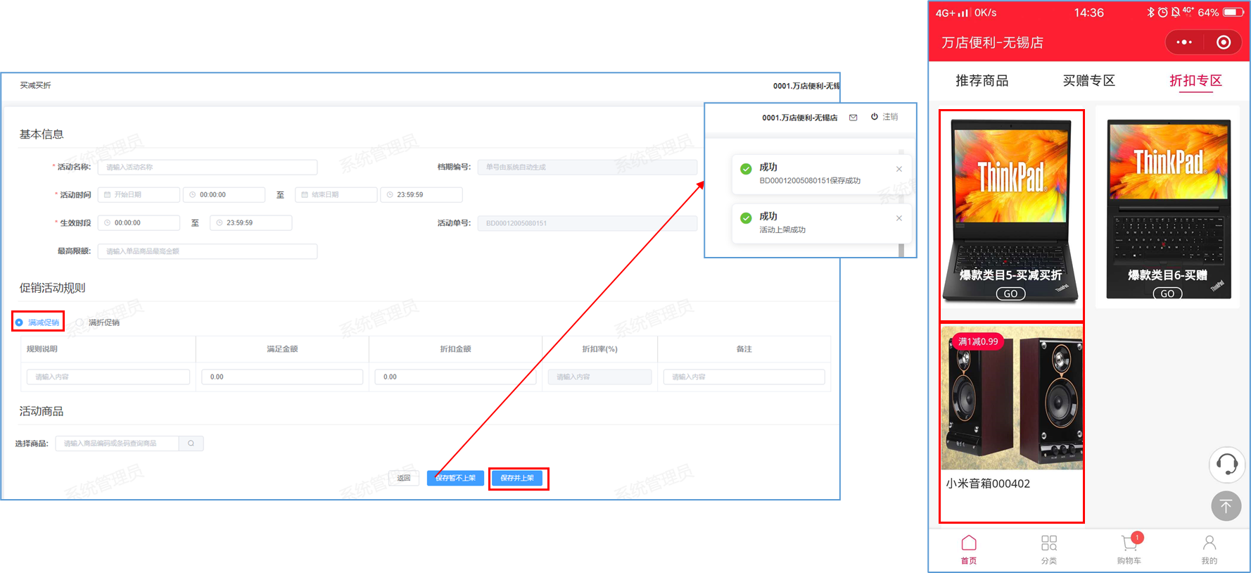Click the 返回 button
Image resolution: width=1251 pixels, height=573 pixels.
click(404, 478)
